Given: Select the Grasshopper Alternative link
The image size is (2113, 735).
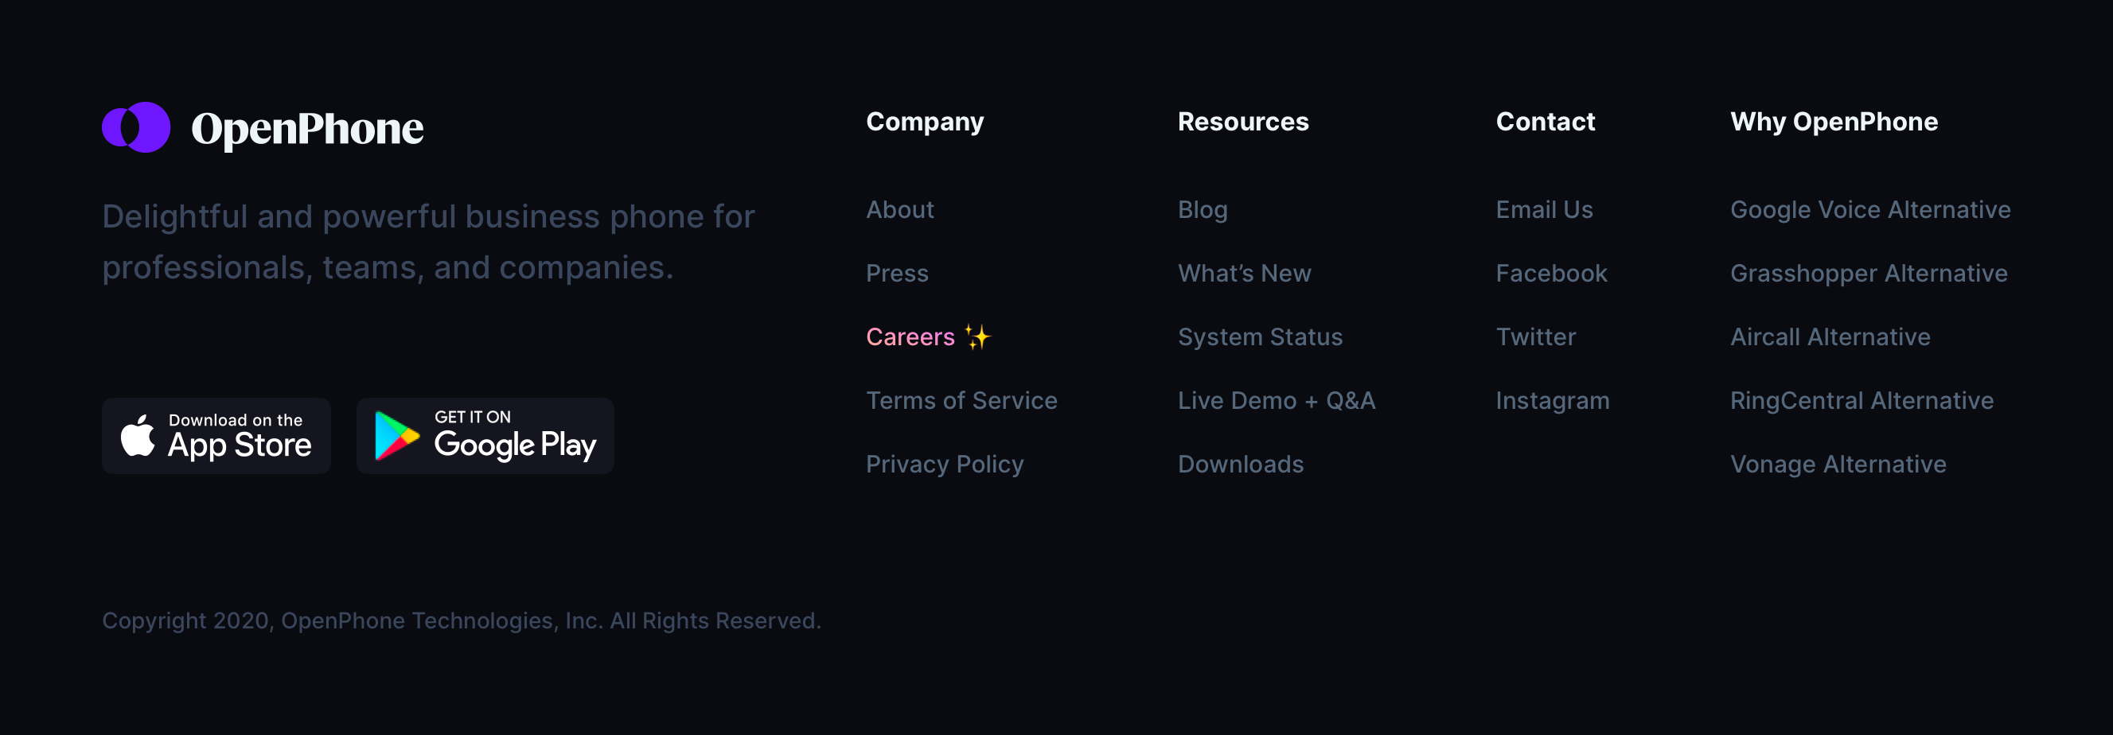Looking at the screenshot, I should click(x=1868, y=274).
